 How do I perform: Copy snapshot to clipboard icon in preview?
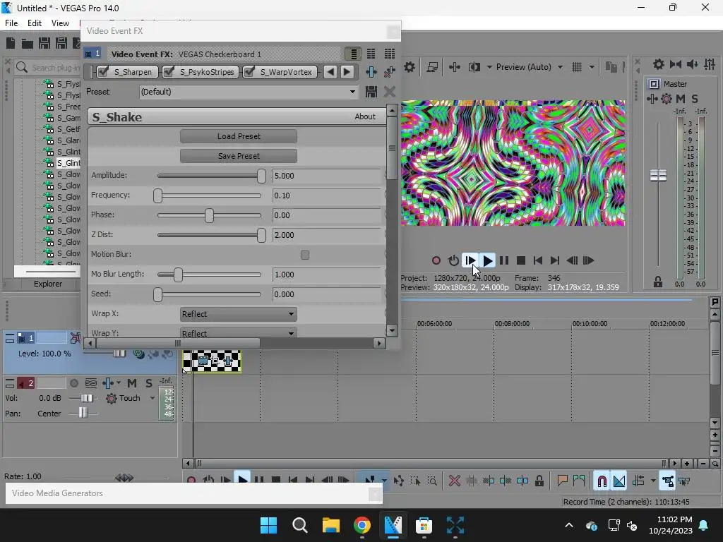coord(611,67)
